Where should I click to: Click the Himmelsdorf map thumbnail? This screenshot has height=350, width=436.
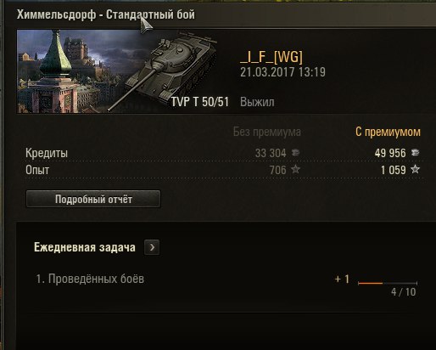(65, 71)
